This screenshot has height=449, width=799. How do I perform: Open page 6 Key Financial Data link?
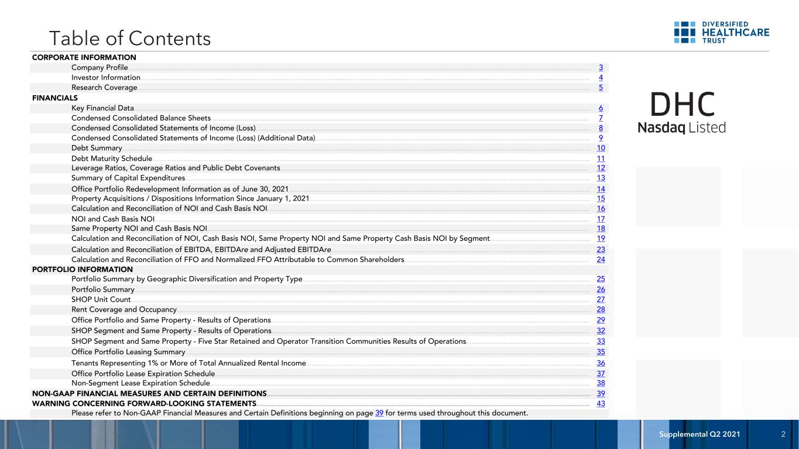coord(601,108)
